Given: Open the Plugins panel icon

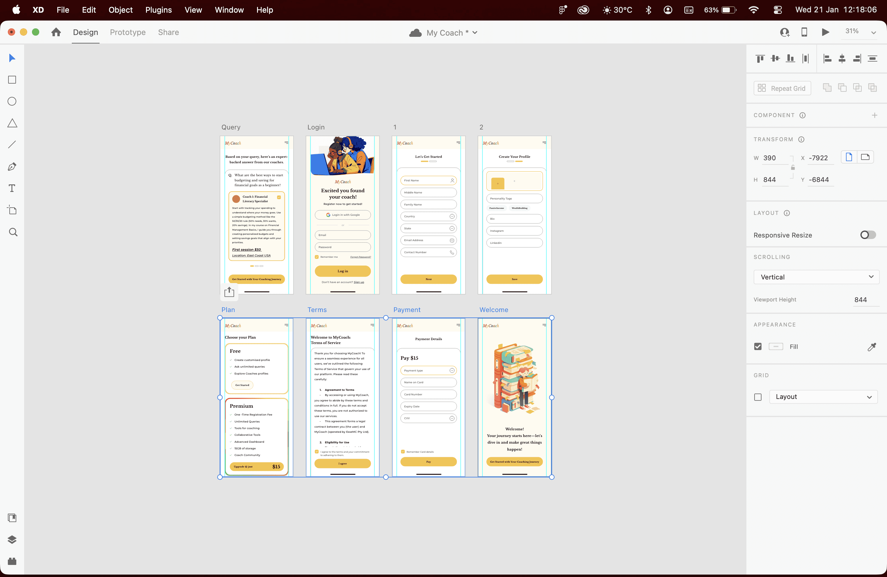Looking at the screenshot, I should pos(12,561).
